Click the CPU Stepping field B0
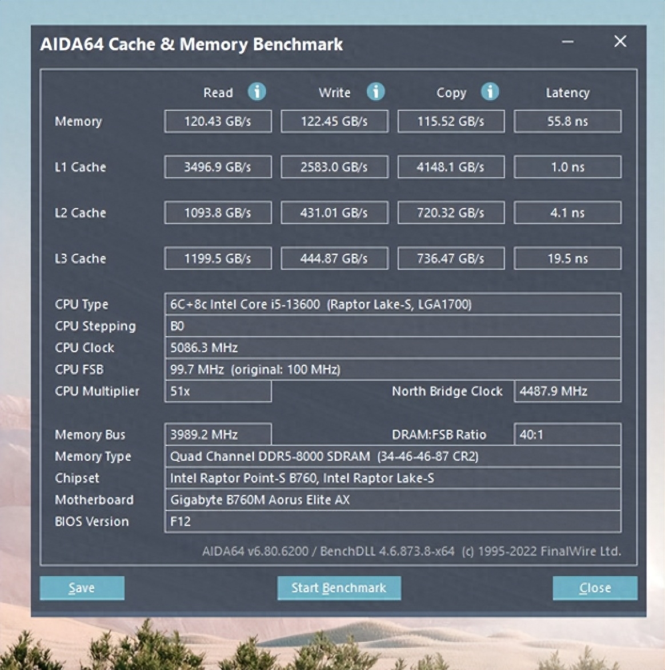This screenshot has height=670, width=665. [x=392, y=326]
